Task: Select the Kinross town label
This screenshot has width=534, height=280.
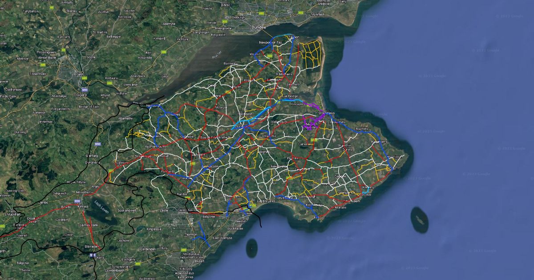Action: 83,207
